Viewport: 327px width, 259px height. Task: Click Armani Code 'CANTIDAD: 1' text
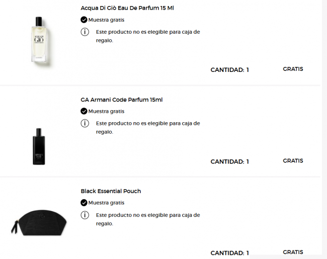[x=229, y=161]
